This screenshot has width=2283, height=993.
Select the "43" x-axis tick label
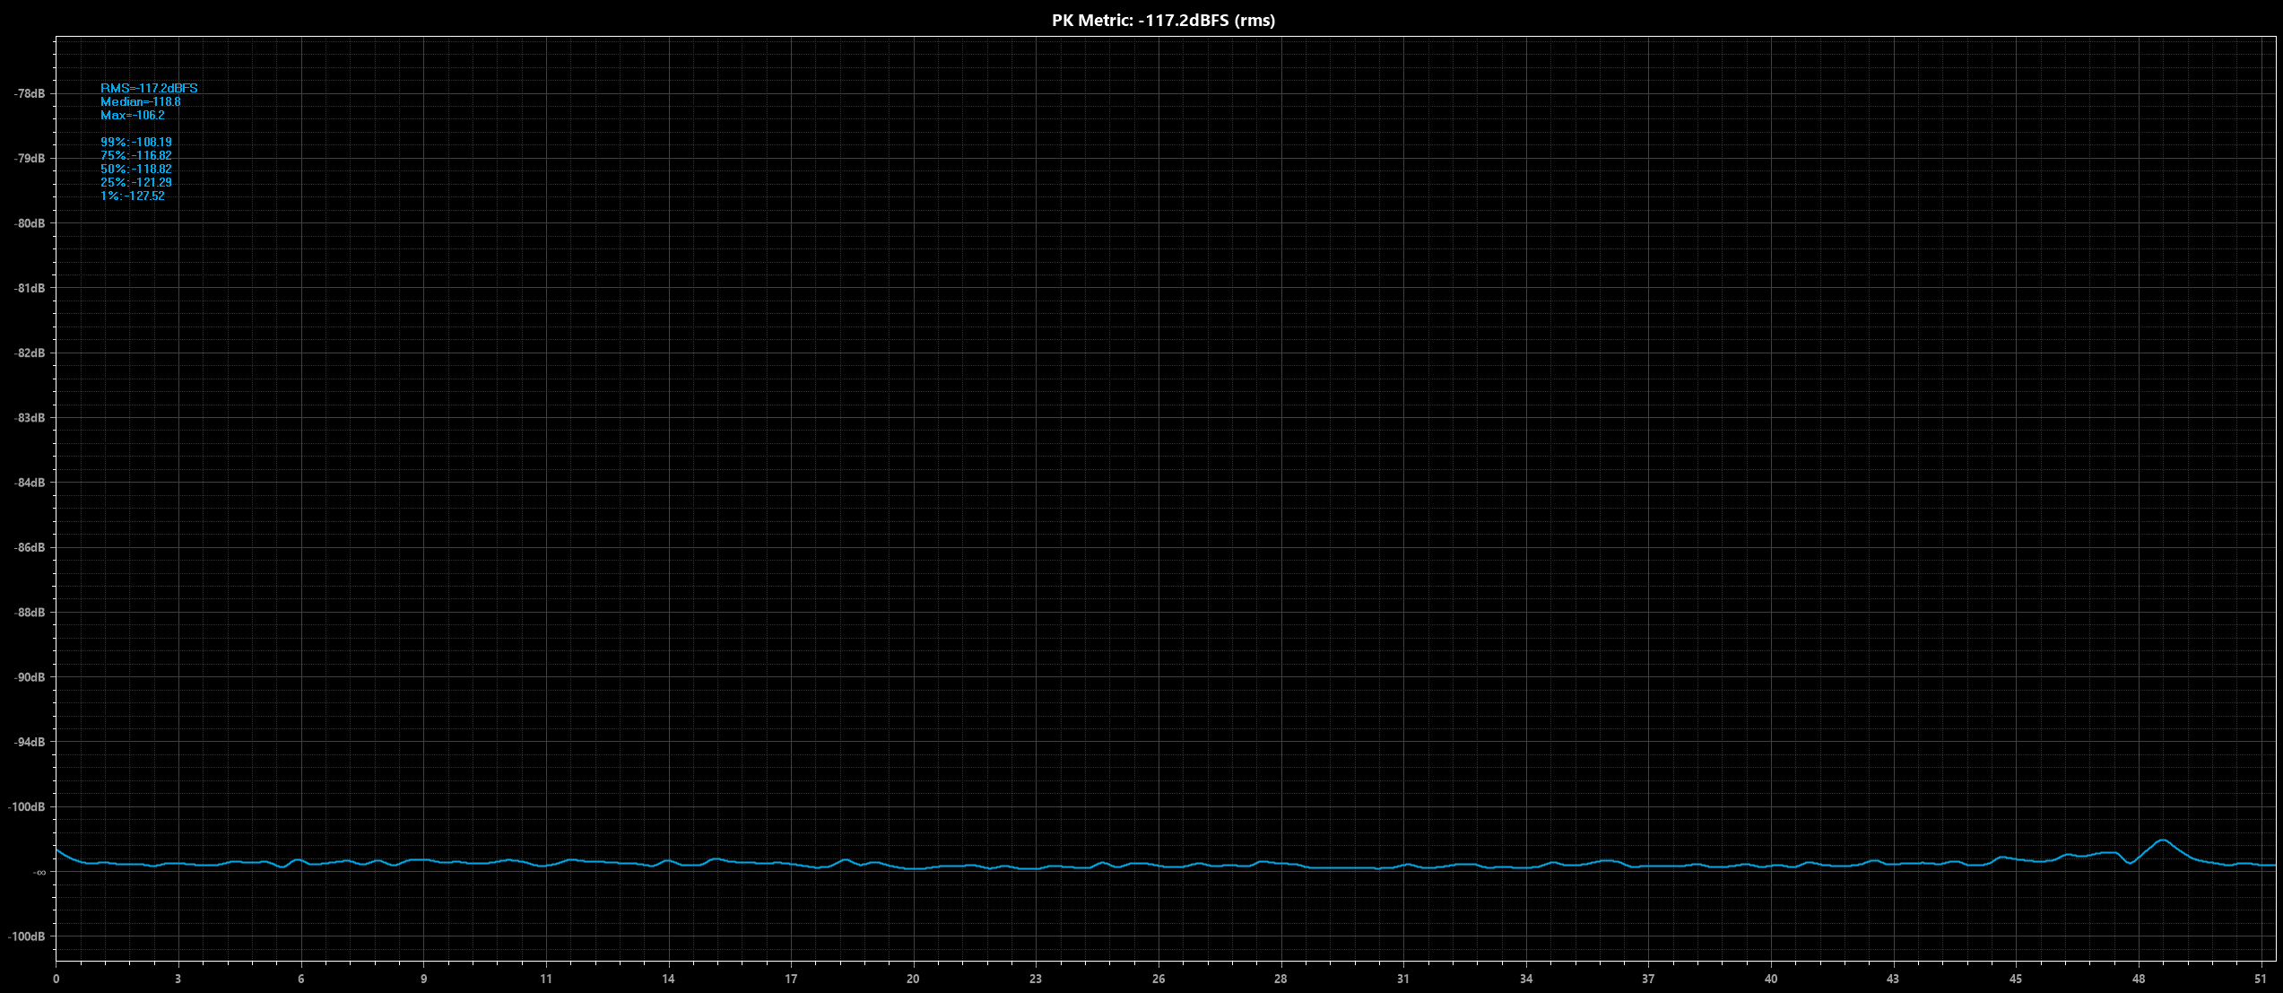[1893, 979]
